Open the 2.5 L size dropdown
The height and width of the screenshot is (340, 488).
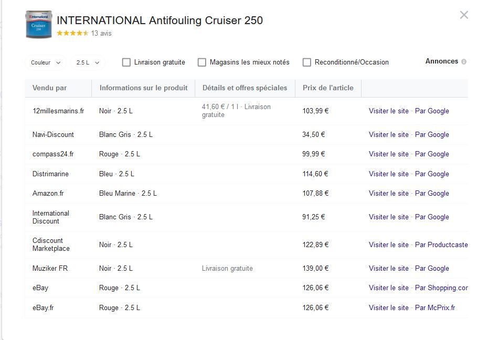[x=88, y=62]
